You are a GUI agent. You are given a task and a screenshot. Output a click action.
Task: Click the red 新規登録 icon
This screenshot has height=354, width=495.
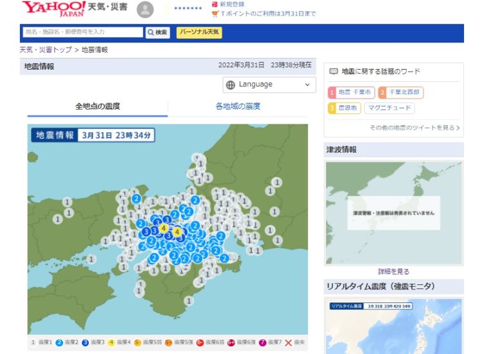coord(215,4)
